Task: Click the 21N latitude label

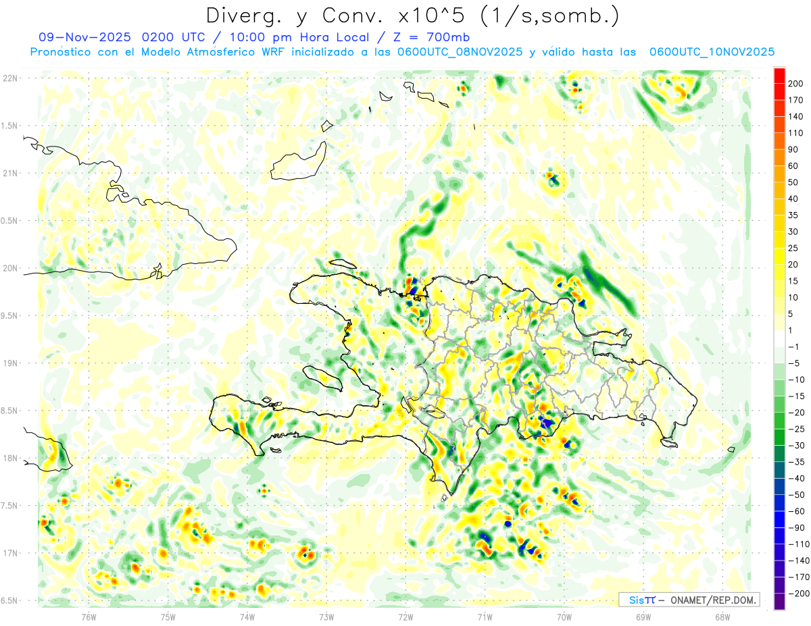Action: coord(9,174)
